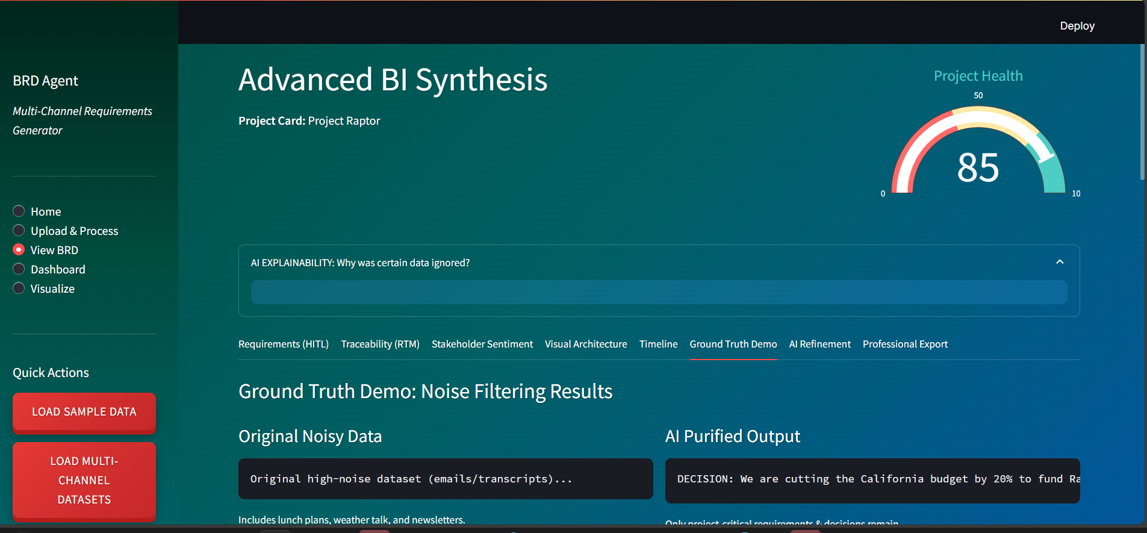Click the Quick Actions heading

51,373
